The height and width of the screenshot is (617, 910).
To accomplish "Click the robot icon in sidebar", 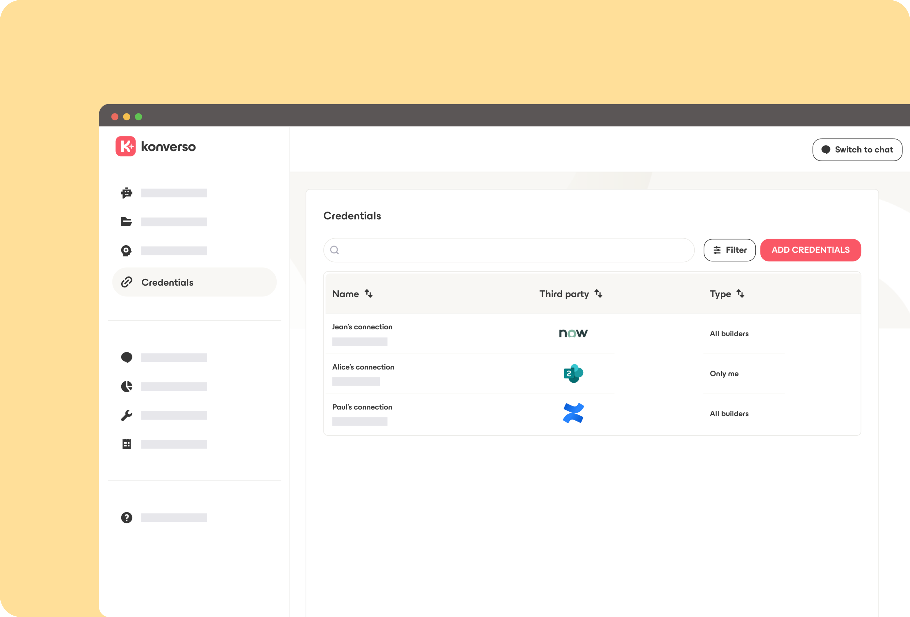I will [x=127, y=193].
